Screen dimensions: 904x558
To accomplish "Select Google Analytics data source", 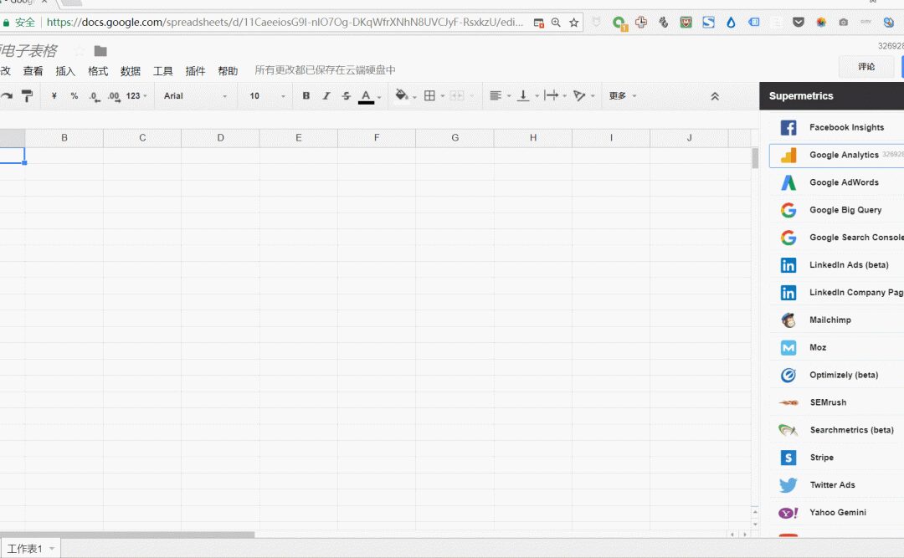I will pyautogui.click(x=836, y=155).
